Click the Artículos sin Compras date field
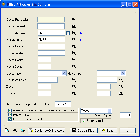Viewport: 140px width, 137px height. [x=63, y=104]
